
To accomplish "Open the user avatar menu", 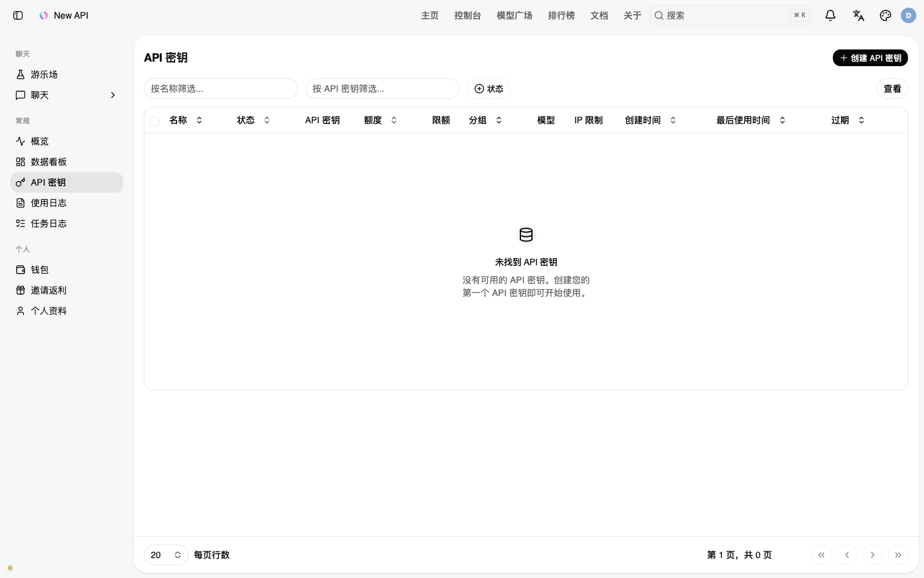I will coord(909,15).
